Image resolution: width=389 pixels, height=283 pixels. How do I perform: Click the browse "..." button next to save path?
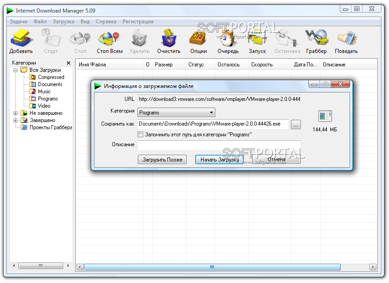pos(295,125)
